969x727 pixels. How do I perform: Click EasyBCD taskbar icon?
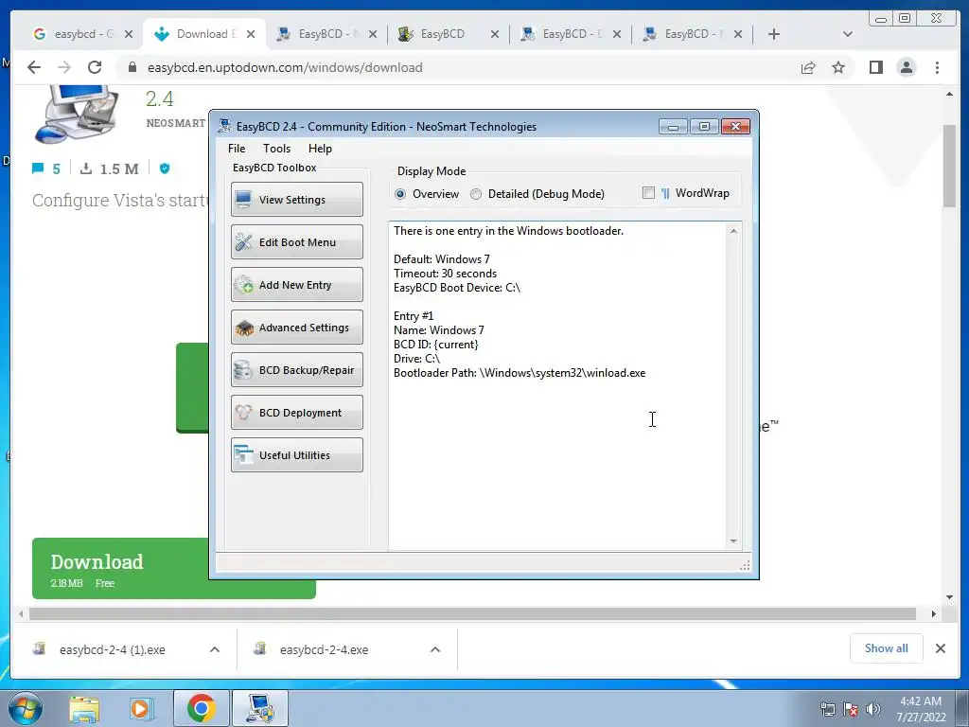260,708
